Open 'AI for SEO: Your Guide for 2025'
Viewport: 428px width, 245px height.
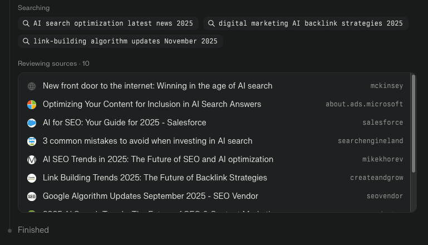click(125, 123)
